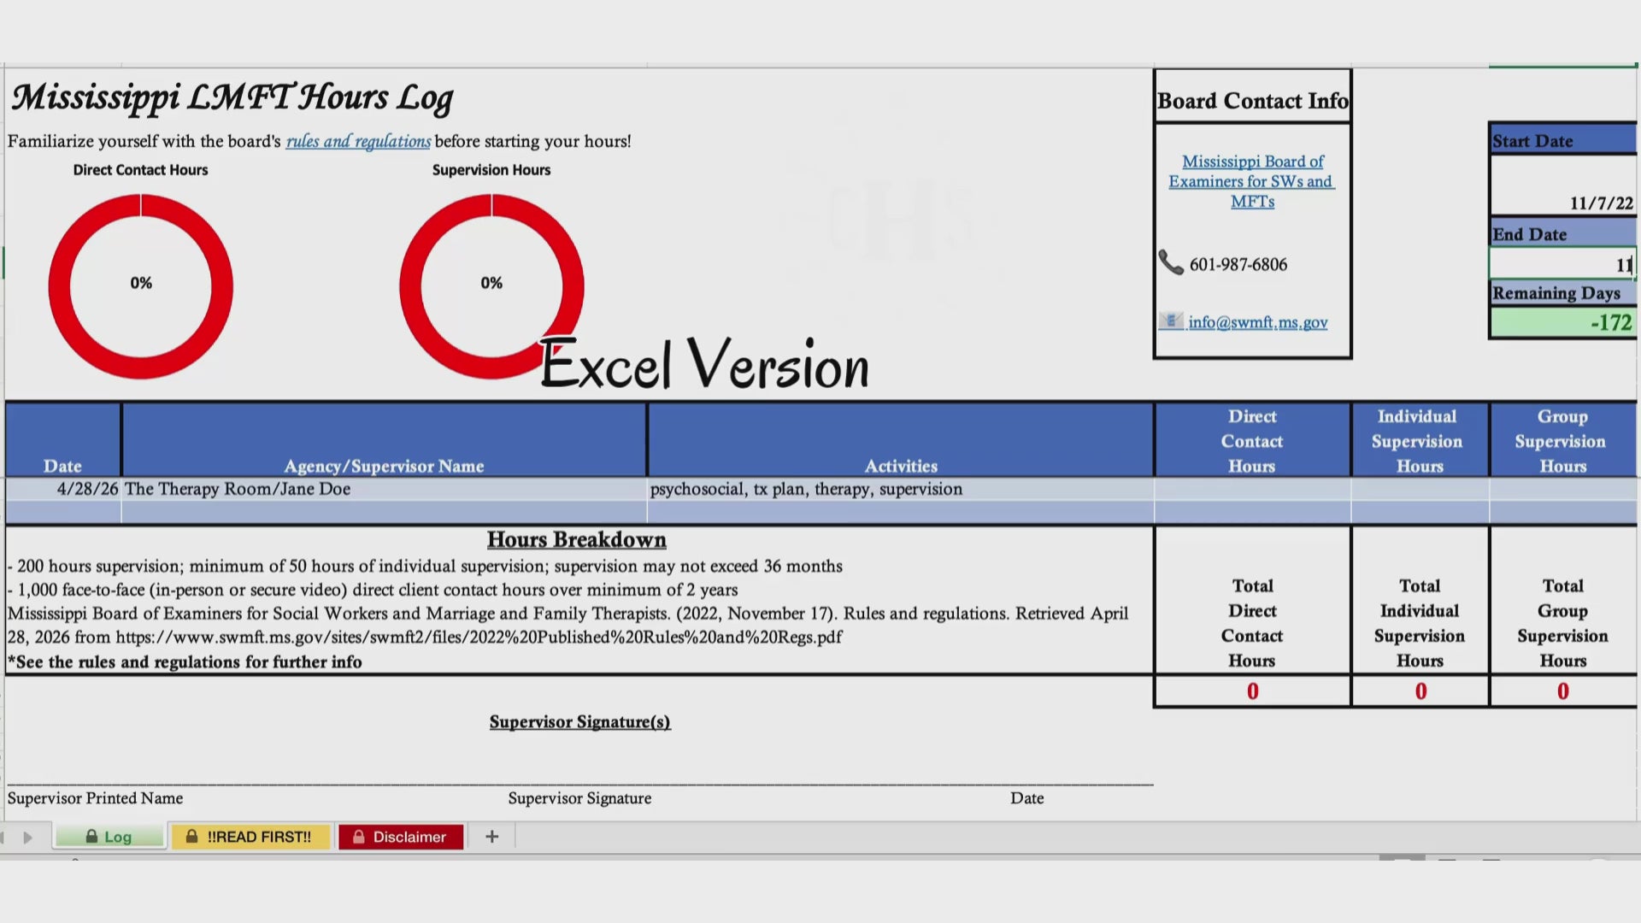The width and height of the screenshot is (1641, 923).
Task: Switch to the !!READ FIRST!! sheet tab
Action: [x=250, y=837]
